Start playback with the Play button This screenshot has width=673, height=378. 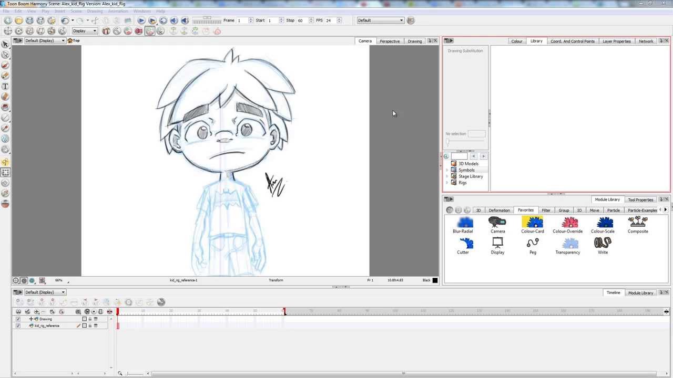[141, 20]
